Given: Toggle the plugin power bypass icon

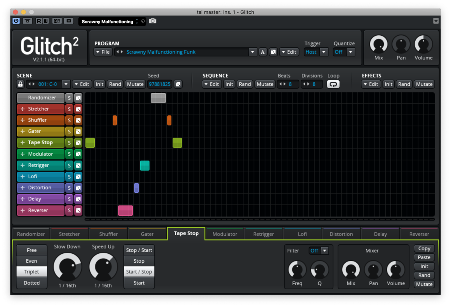Looking at the screenshot, I should pyautogui.click(x=16, y=21).
